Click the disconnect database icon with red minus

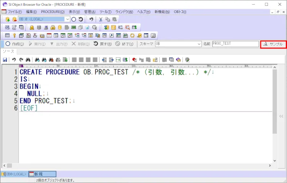(15, 19)
